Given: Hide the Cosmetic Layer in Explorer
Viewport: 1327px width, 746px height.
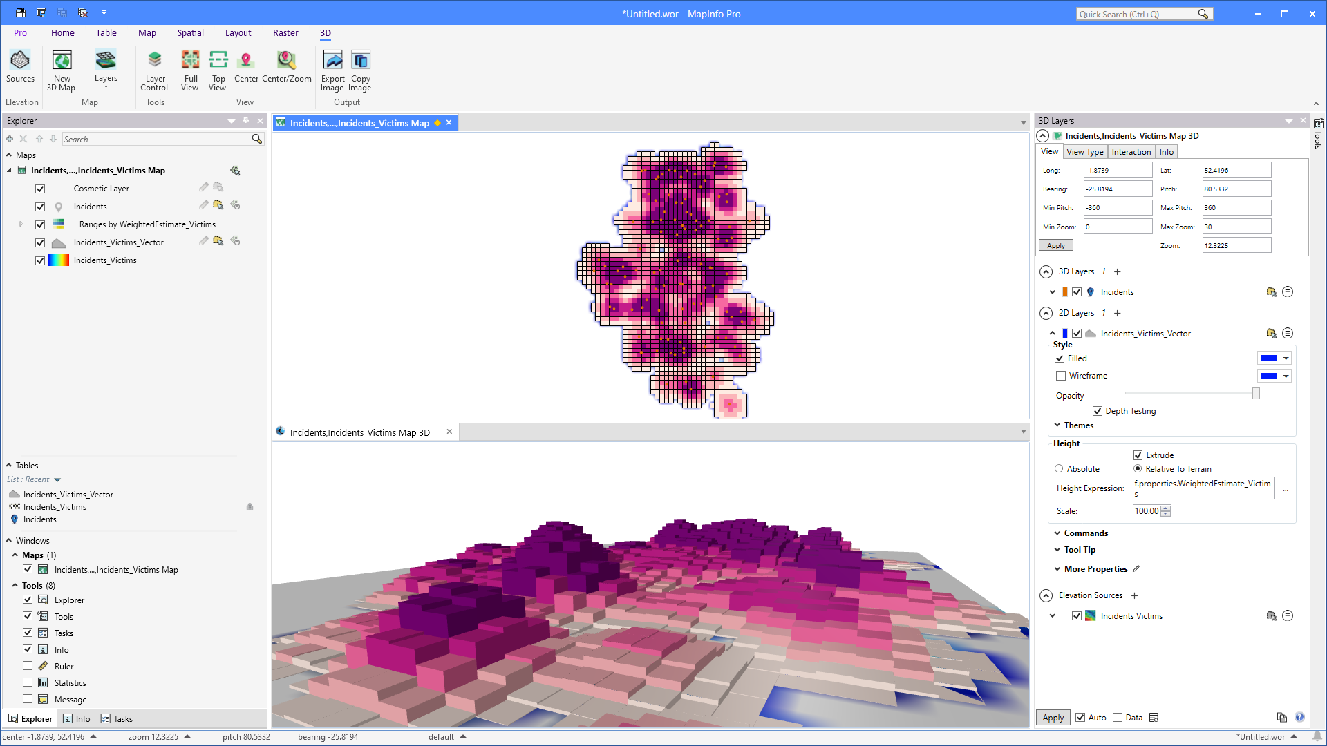Looking at the screenshot, I should pos(40,188).
